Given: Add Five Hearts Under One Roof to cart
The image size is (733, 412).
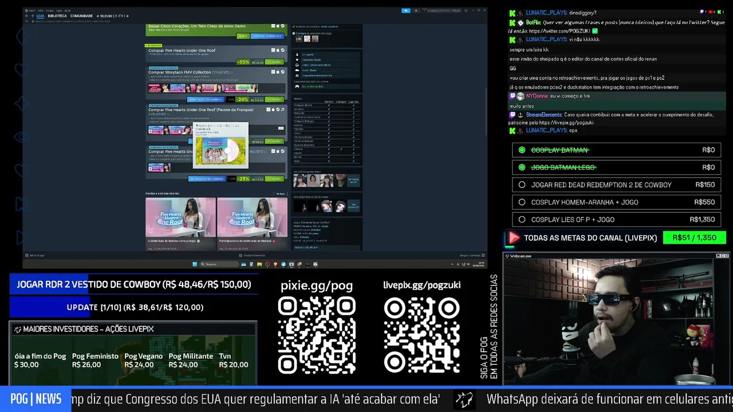Looking at the screenshot, I should (275, 62).
